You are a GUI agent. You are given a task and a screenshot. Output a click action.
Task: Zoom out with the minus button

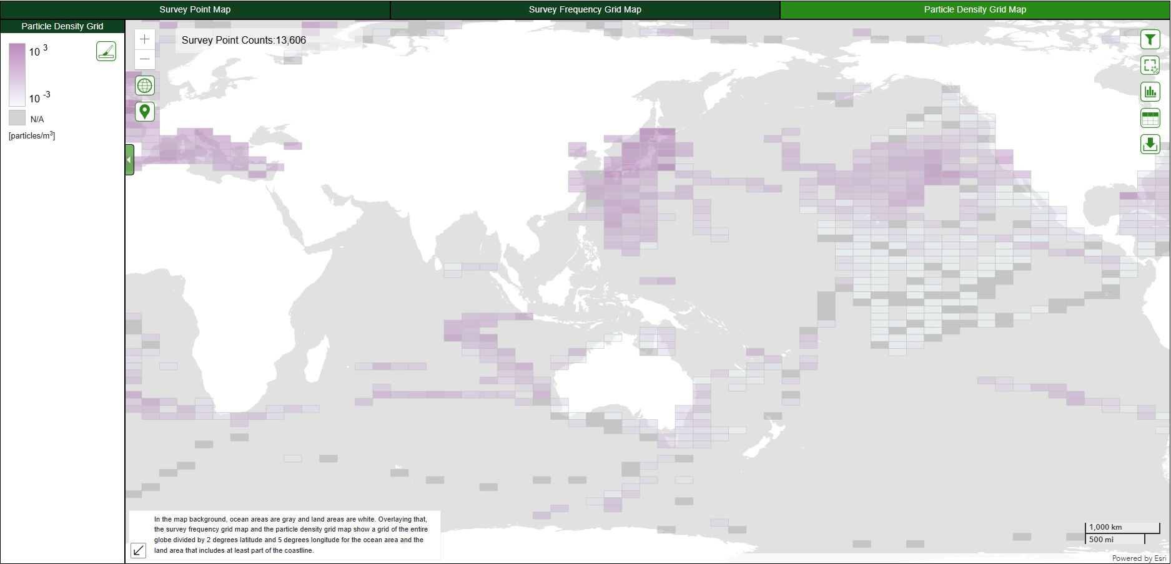[145, 59]
